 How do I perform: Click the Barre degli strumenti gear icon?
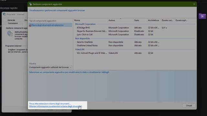(30, 25)
